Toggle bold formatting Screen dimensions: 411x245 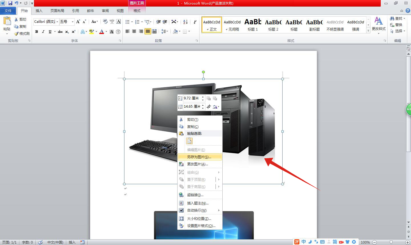click(x=37, y=32)
